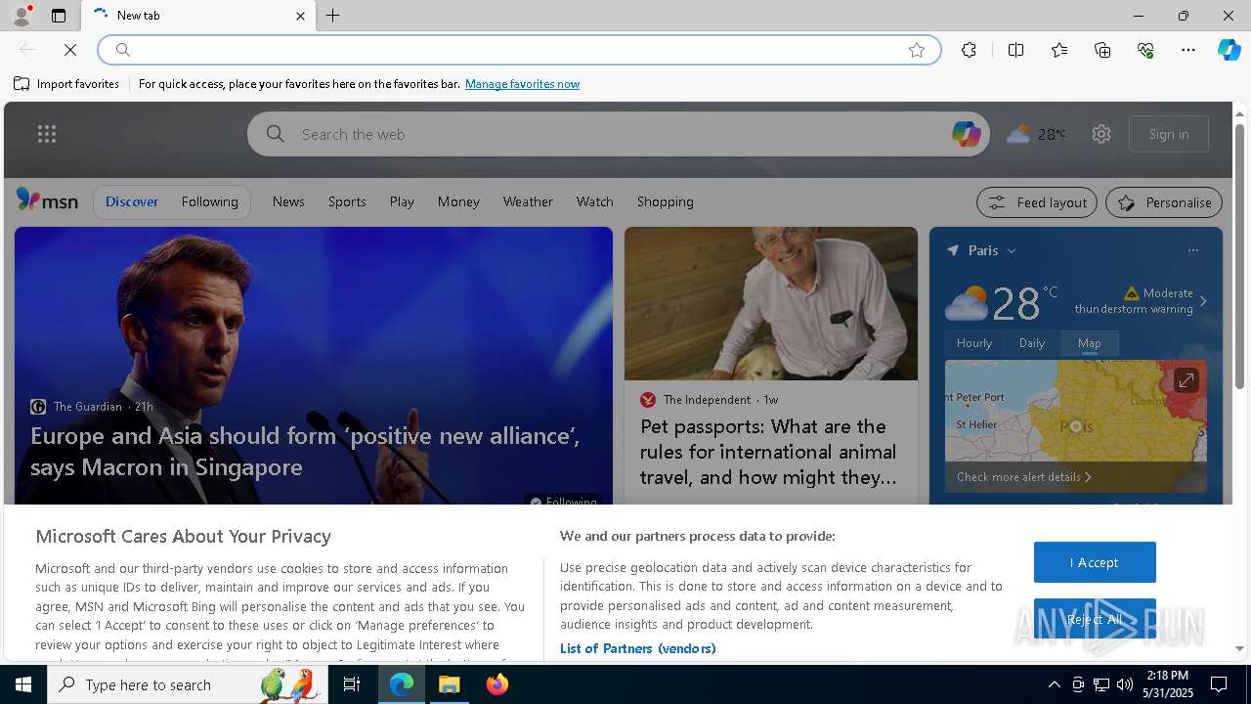Switch weather card to Hourly tab
Screen dimensions: 1251x704
point(973,343)
